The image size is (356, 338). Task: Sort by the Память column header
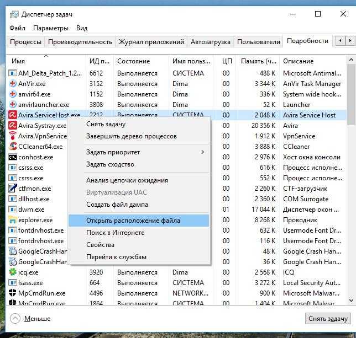258,61
